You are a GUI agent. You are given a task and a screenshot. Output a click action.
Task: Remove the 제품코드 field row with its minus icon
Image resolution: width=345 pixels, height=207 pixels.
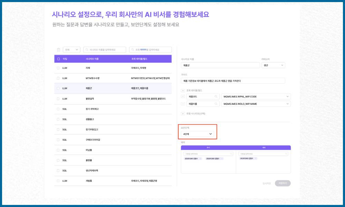(183, 97)
